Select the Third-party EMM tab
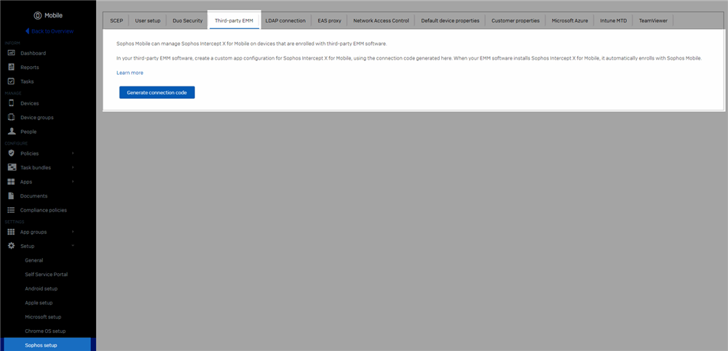 point(234,21)
